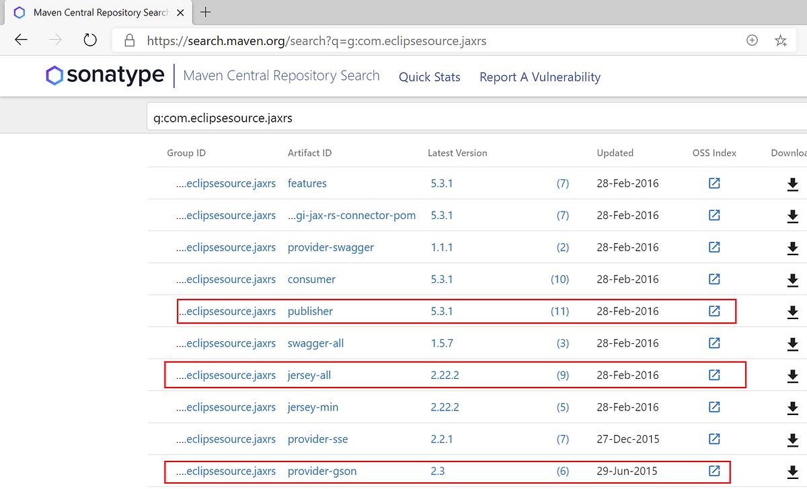Open a new browser tab
This screenshot has width=807, height=489.
pyautogui.click(x=206, y=12)
